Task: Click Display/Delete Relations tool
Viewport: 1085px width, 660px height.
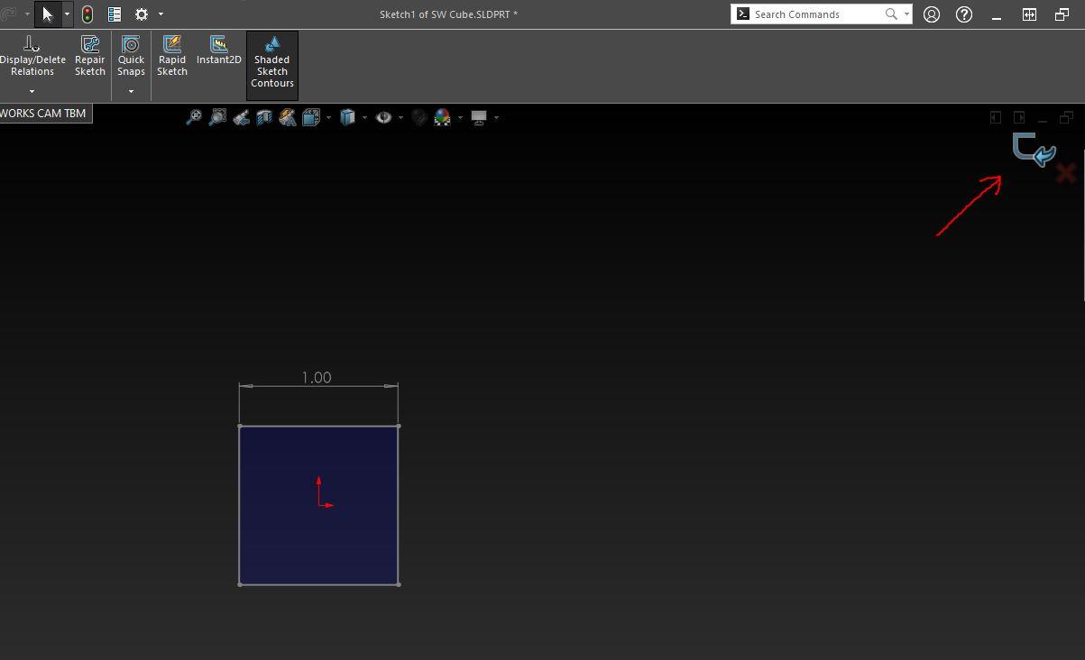Action: 32,56
